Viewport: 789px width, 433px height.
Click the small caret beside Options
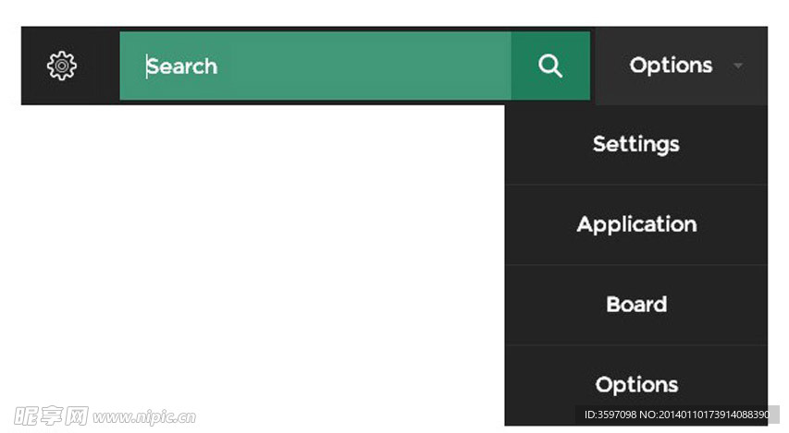click(738, 66)
